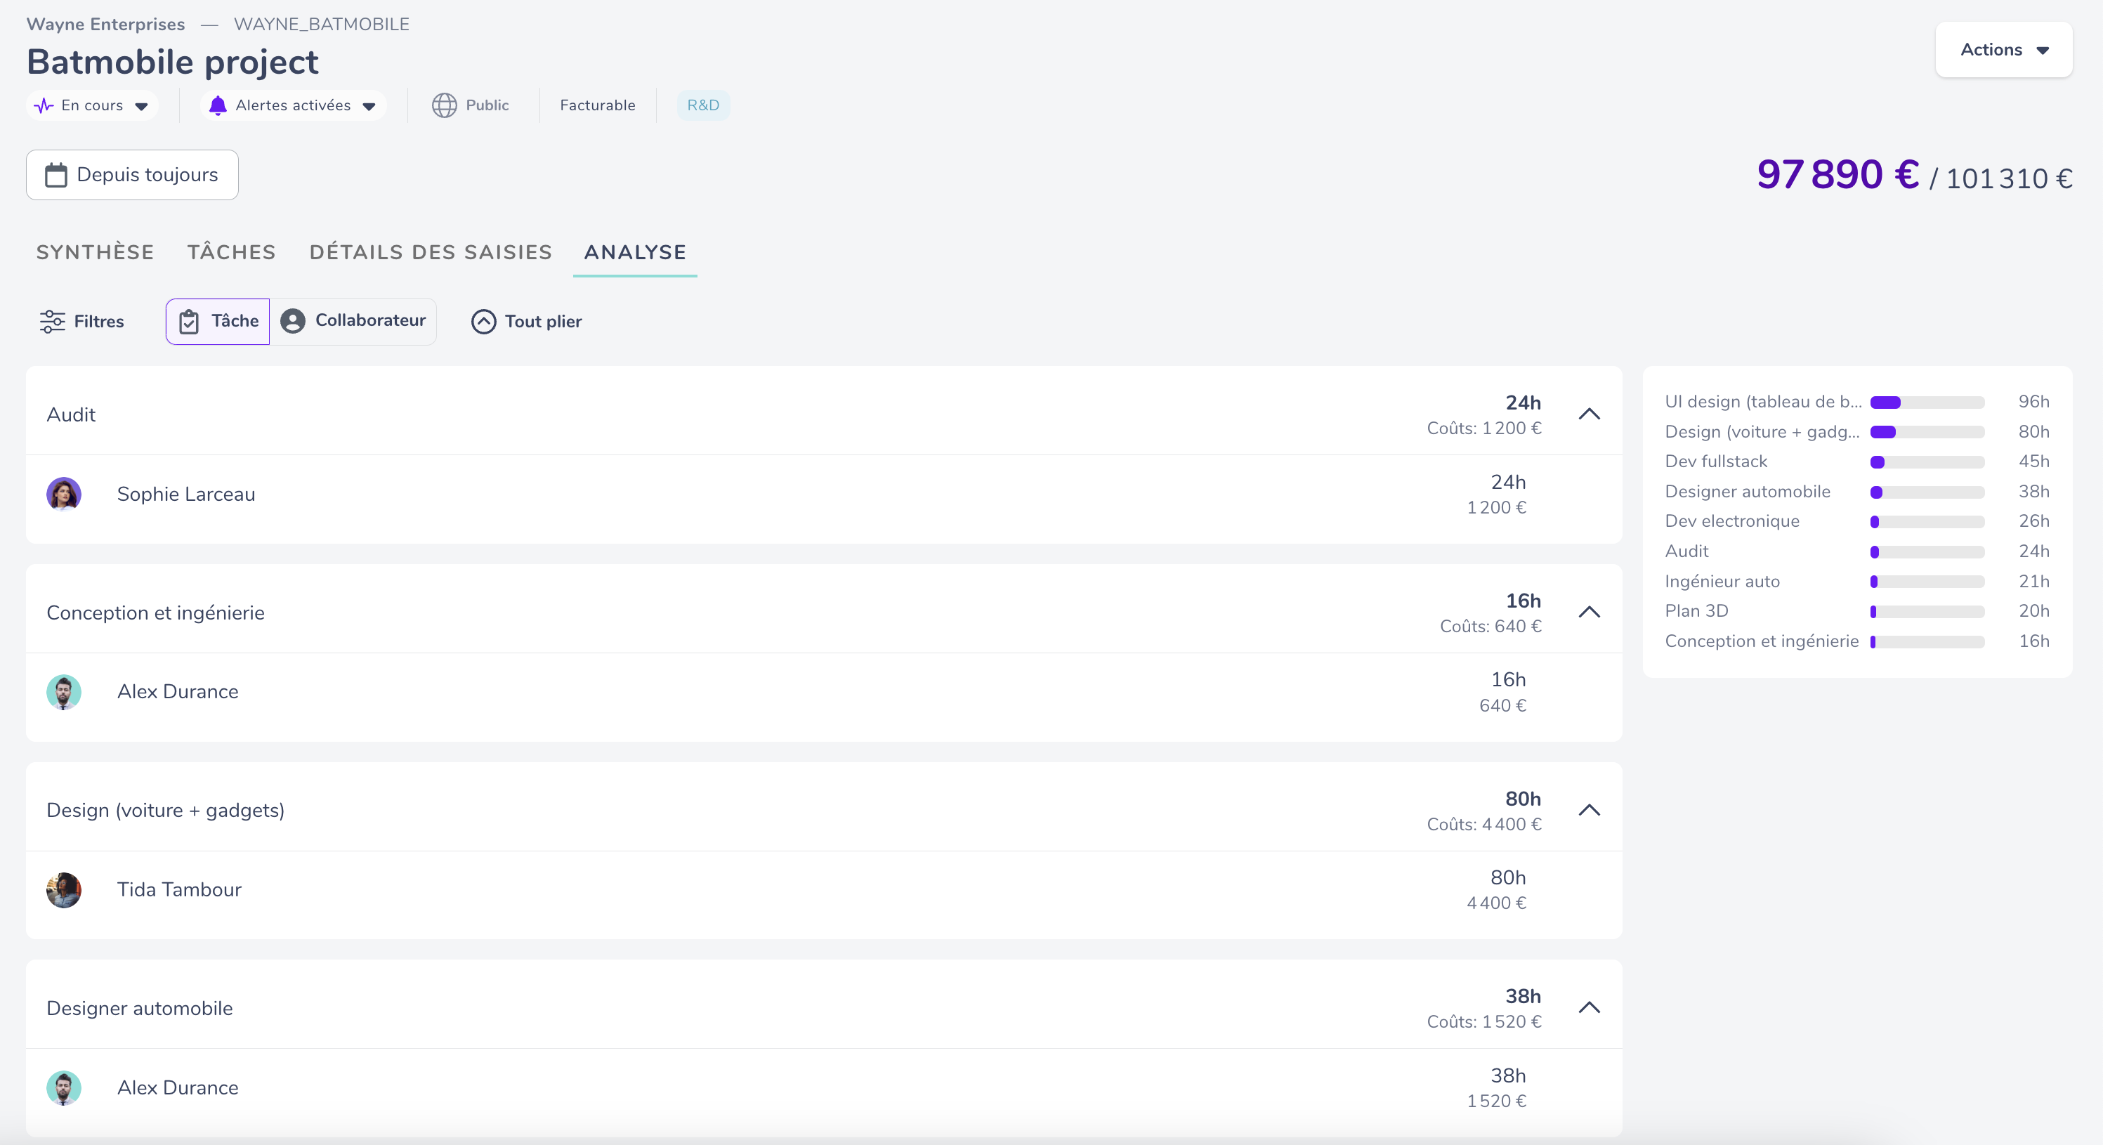2103x1145 pixels.
Task: Open the DÉTAILS DES SAISIES tab
Action: click(431, 252)
